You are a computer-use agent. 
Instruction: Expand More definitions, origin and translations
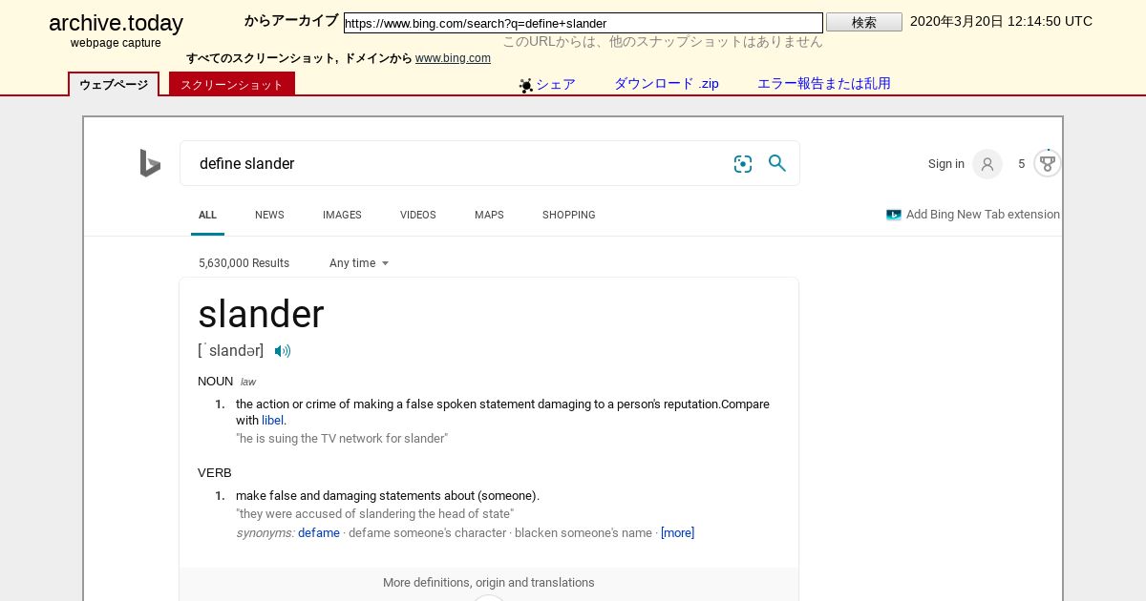(489, 583)
